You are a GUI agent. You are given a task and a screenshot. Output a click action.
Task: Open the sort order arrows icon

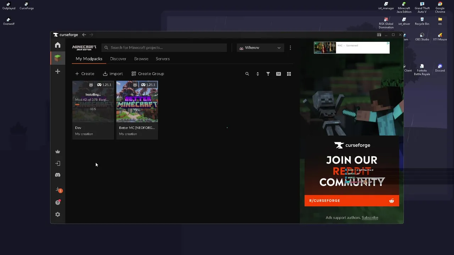click(258, 74)
